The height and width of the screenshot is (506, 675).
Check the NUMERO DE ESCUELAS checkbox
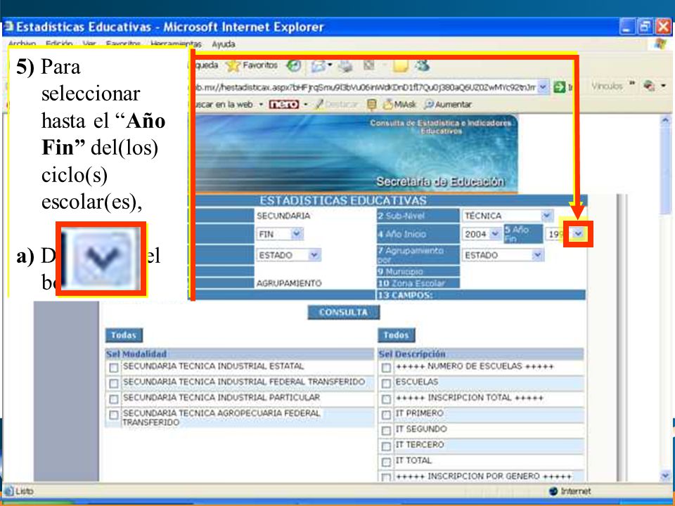click(x=386, y=368)
